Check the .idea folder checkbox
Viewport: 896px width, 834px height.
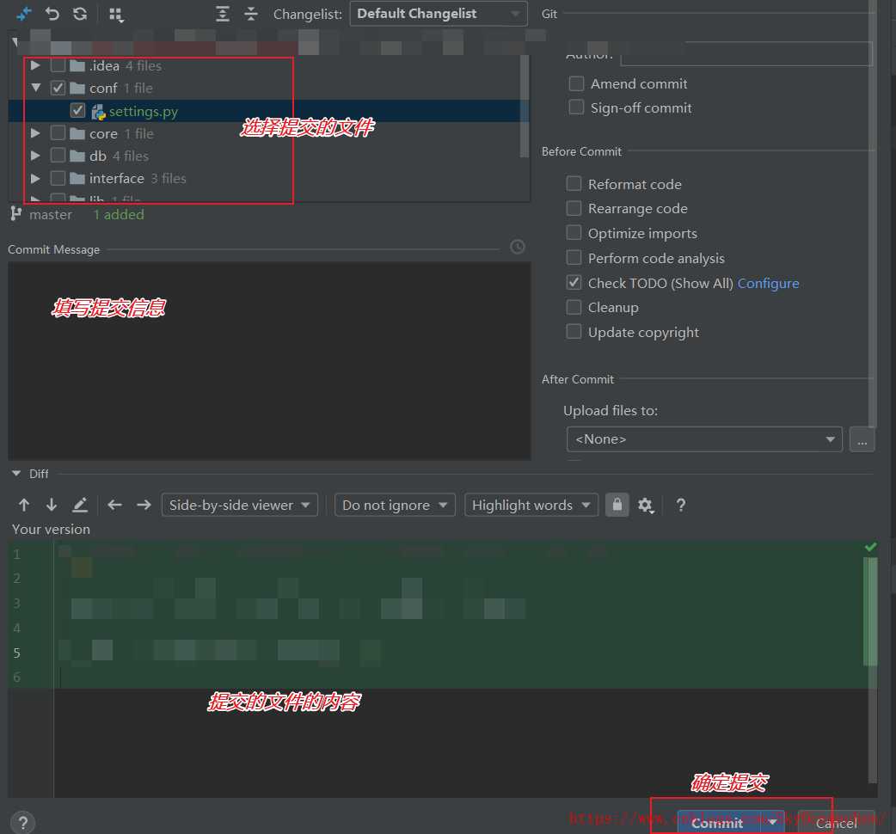point(58,65)
